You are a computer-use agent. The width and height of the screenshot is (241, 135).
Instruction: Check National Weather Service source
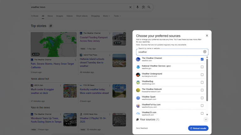202,67
